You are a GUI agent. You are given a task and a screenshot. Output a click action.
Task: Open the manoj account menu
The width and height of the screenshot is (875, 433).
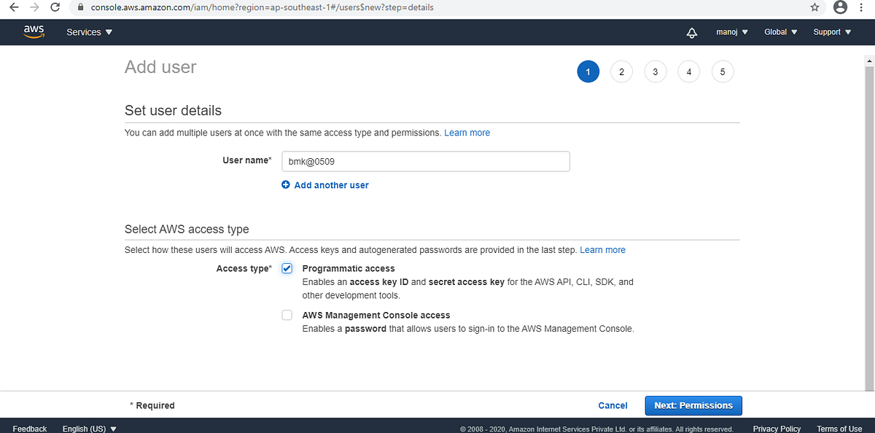coord(731,32)
